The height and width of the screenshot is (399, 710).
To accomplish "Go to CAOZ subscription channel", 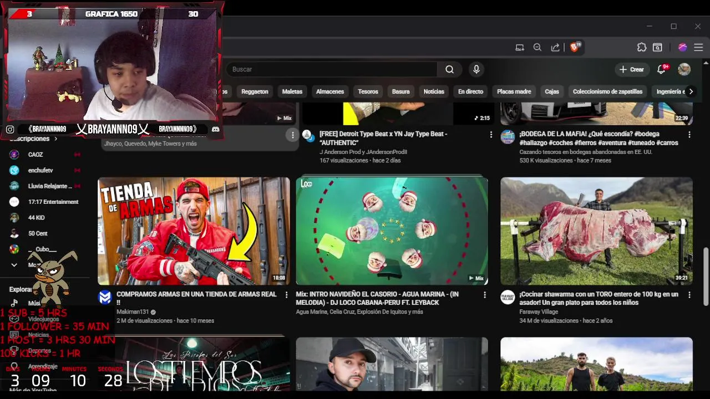I will click(44, 155).
